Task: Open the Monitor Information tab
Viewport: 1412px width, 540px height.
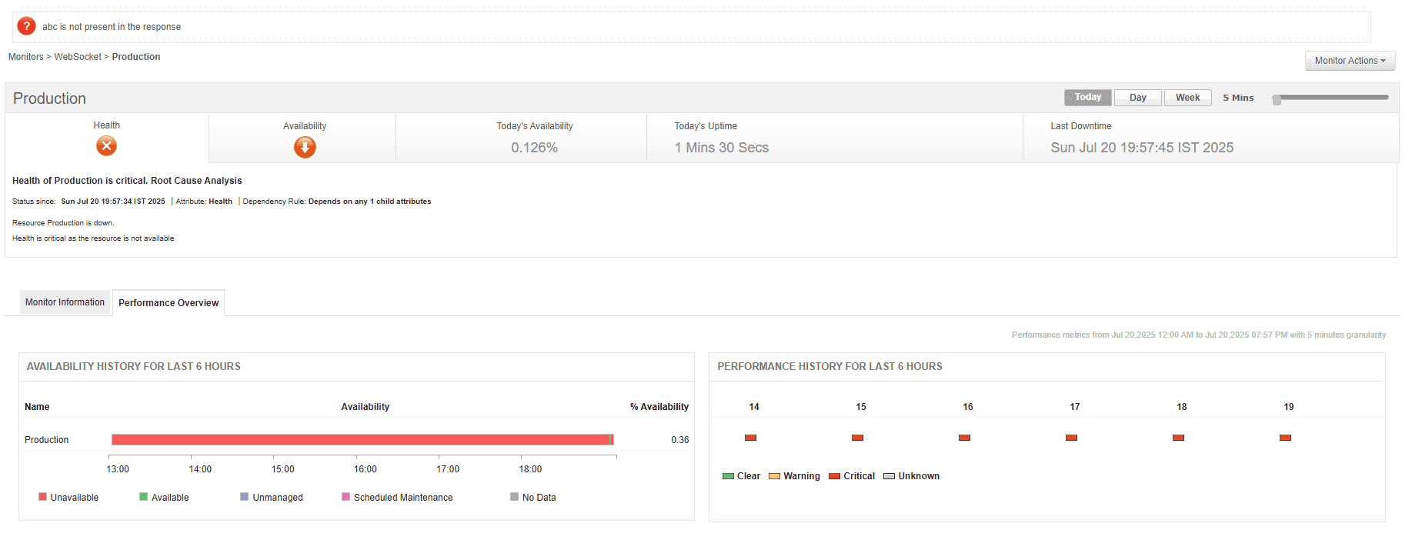Action: [x=65, y=302]
